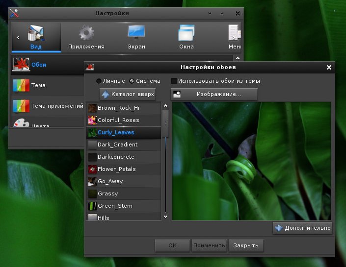Open the Вид settings category icon
The width and height of the screenshot is (346, 267).
pyautogui.click(x=36, y=33)
